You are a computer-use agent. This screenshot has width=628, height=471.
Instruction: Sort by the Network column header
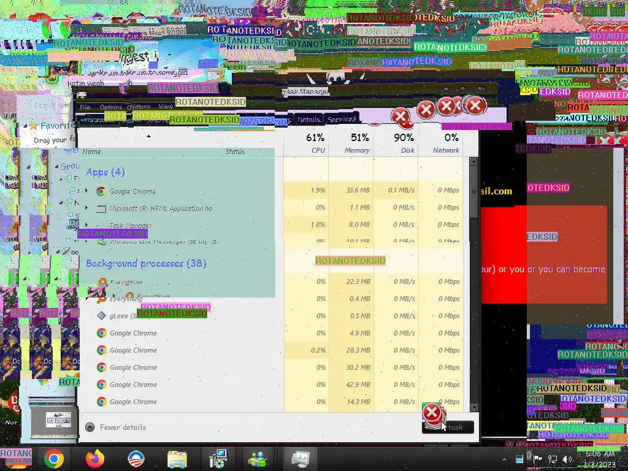(440, 142)
